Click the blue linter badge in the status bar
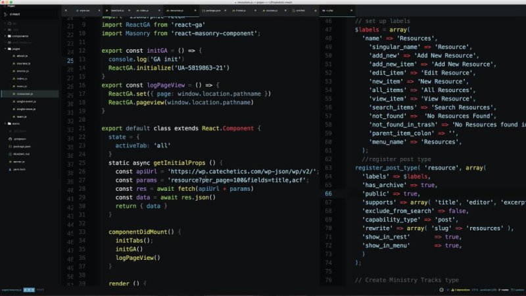Screen dimensions: 526x296 29,290
